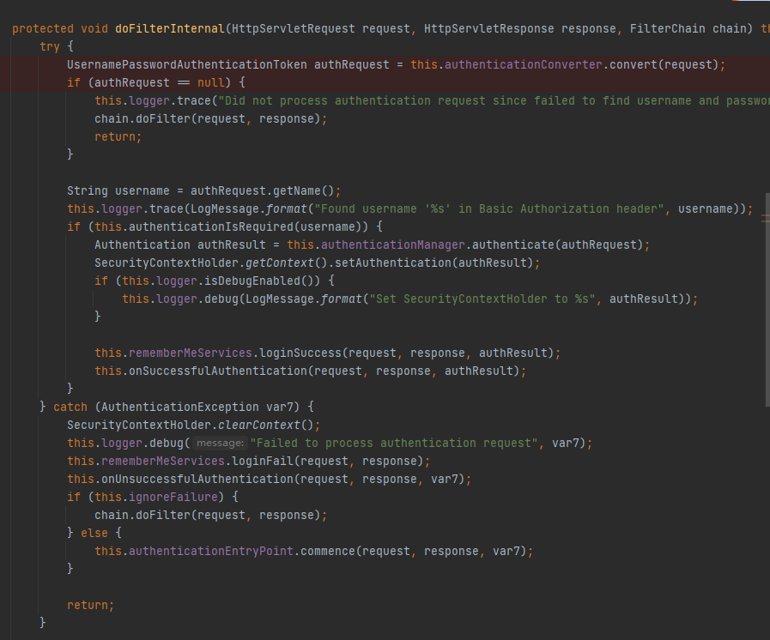Viewport: 770px width, 640px height.
Task: Click the 'Did not process authentication request' string
Action: point(494,100)
